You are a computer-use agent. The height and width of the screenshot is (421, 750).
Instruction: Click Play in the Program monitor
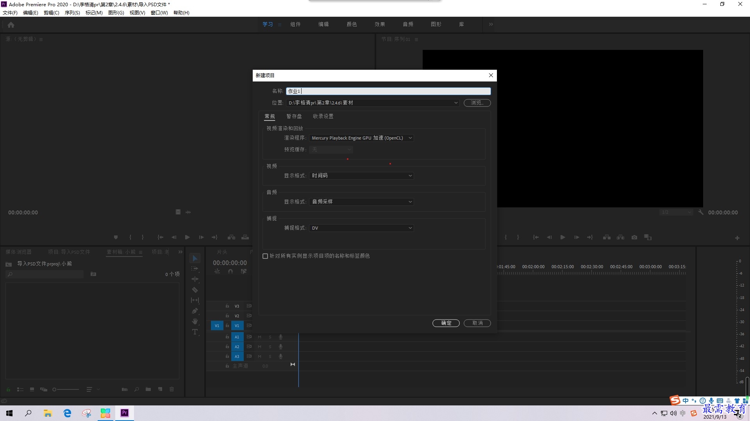tap(563, 237)
